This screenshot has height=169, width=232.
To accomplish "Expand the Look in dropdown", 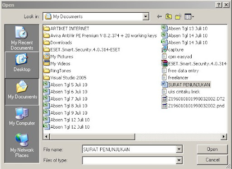I will [x=145, y=16].
